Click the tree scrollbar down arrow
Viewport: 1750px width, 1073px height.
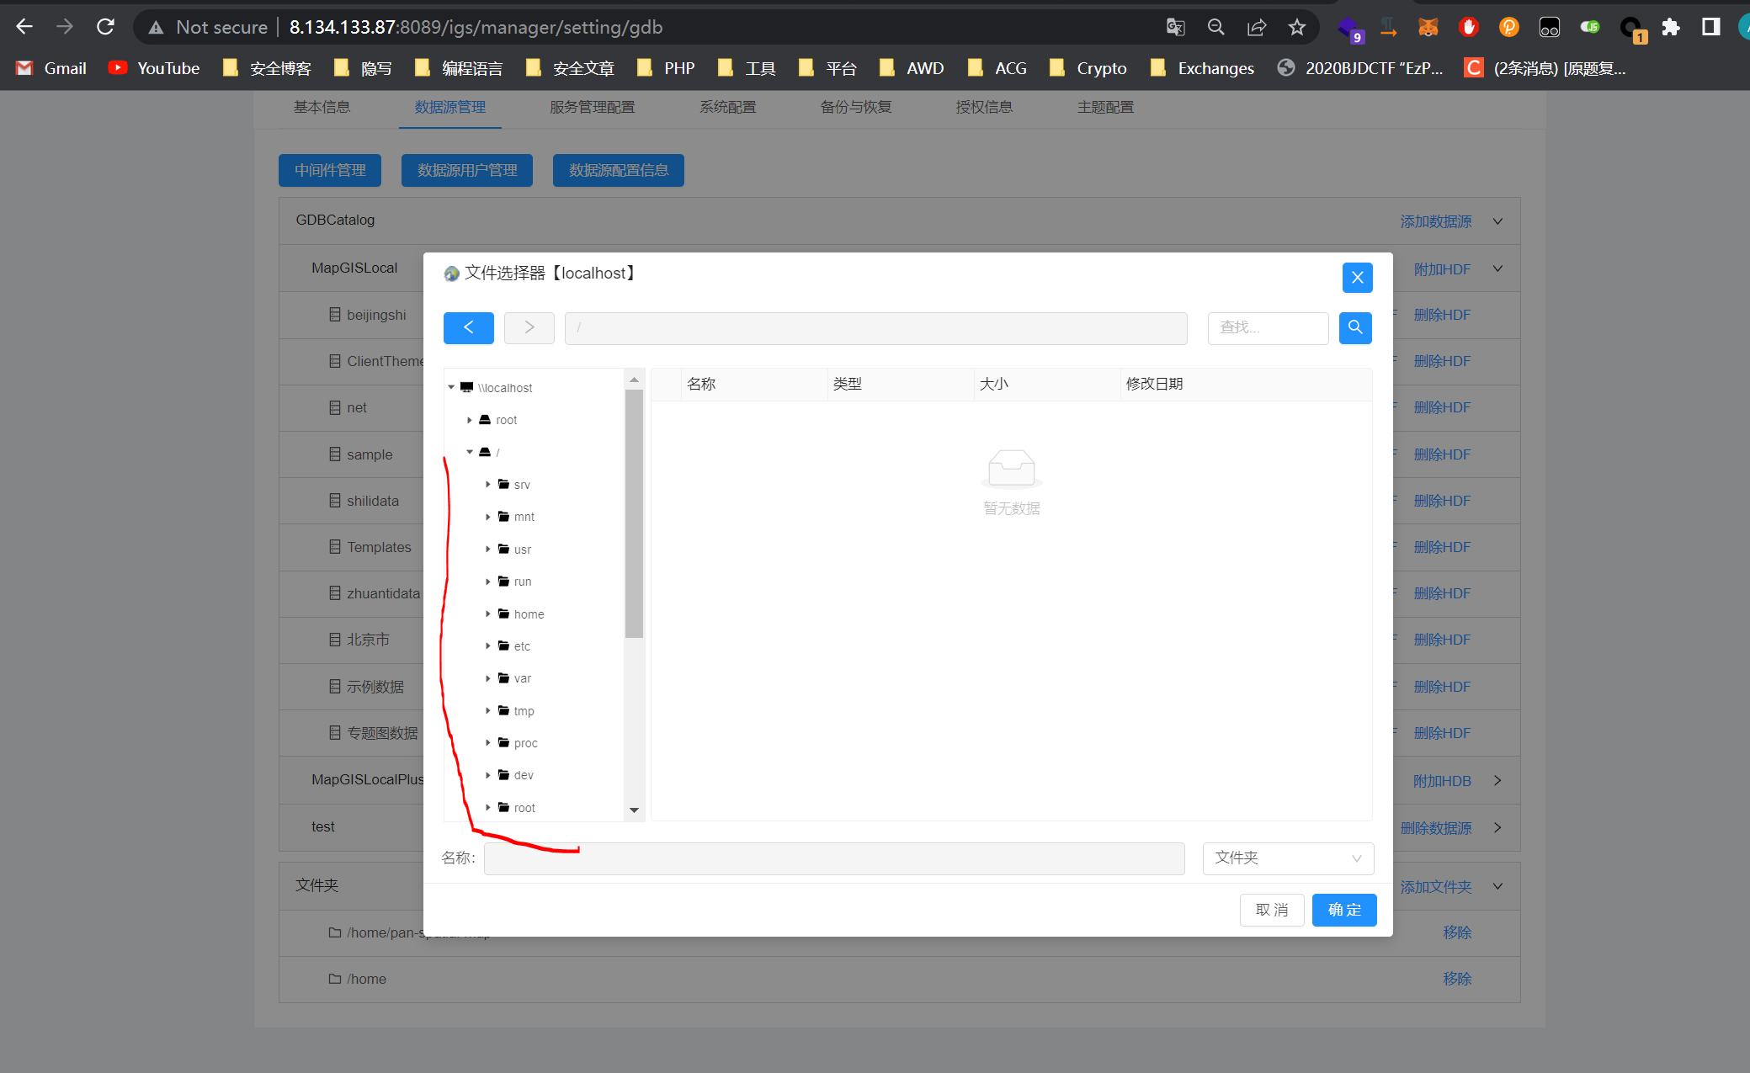point(634,810)
